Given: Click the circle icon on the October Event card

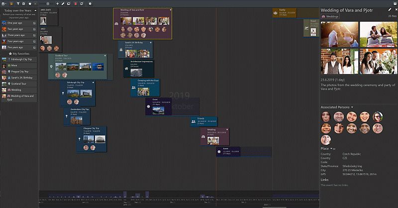Looking at the screenshot, I should coord(148,106).
